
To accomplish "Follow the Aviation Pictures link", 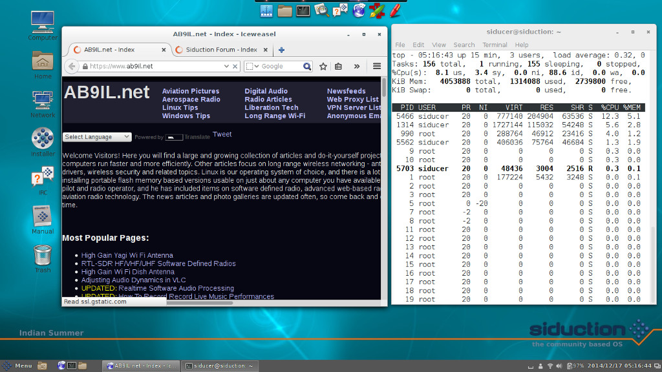I will [191, 91].
